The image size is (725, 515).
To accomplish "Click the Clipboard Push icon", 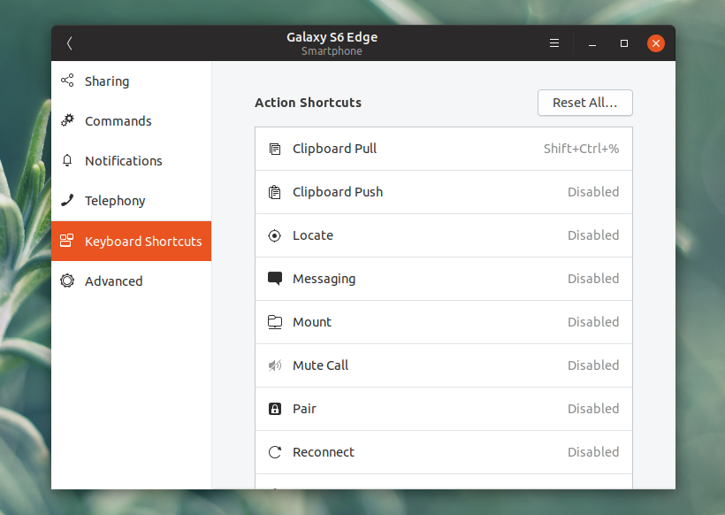I will point(275,192).
